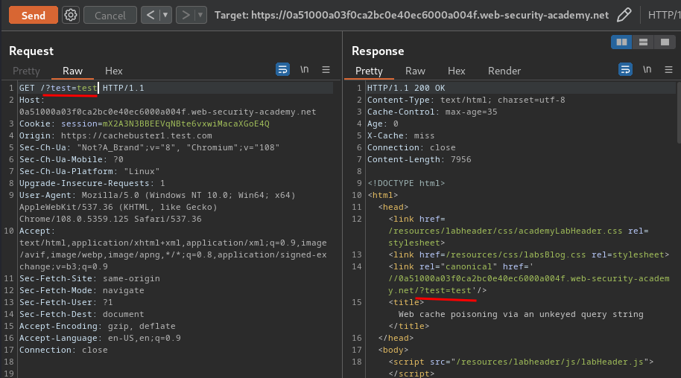Click the labHeader.js script line

click(x=521, y=362)
